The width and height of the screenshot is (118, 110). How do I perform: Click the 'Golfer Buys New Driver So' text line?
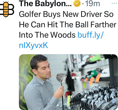pyautogui.click(x=66, y=14)
